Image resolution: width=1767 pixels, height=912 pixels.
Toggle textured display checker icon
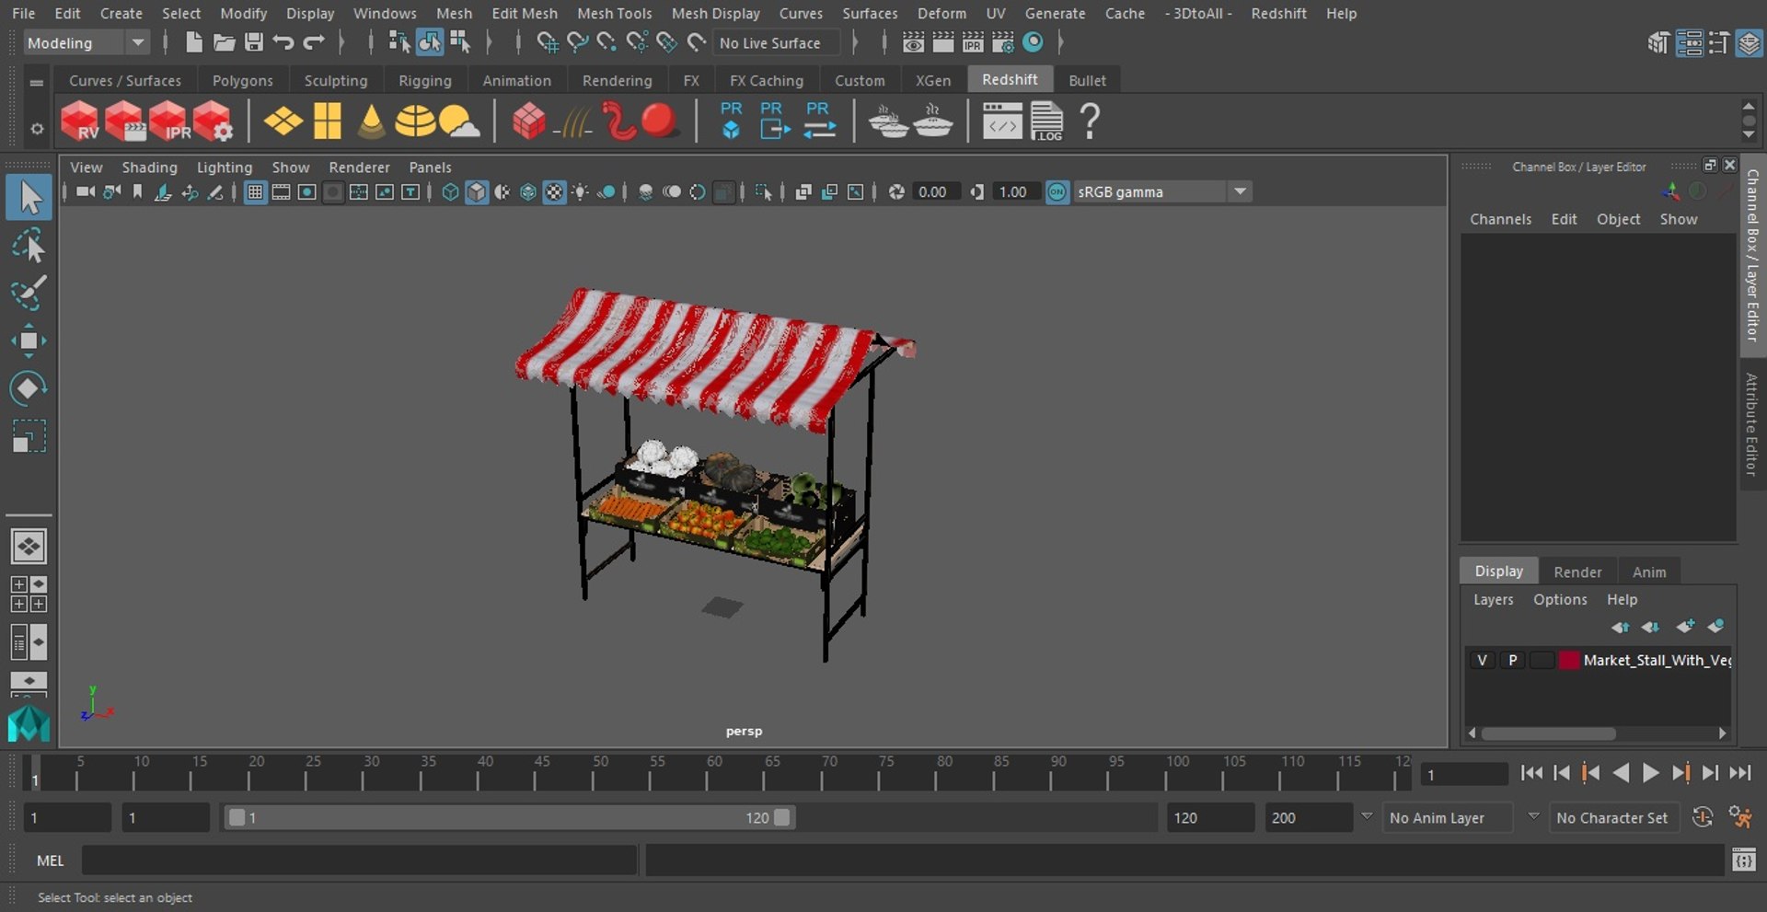tap(554, 192)
